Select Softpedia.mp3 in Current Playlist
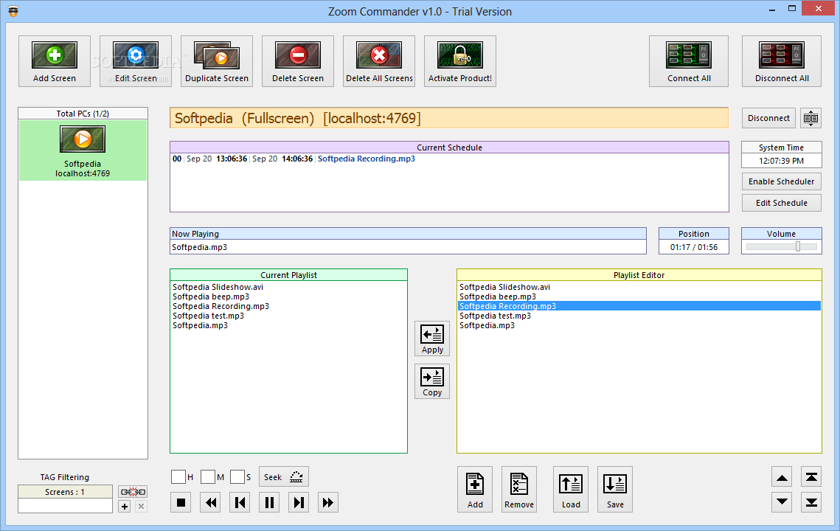The height and width of the screenshot is (531, 840). click(x=200, y=326)
